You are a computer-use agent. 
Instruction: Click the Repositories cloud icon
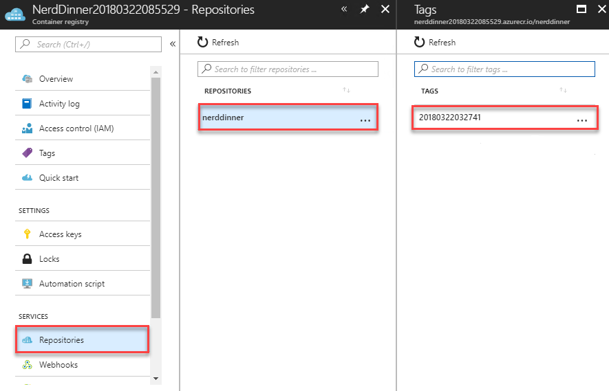28,340
